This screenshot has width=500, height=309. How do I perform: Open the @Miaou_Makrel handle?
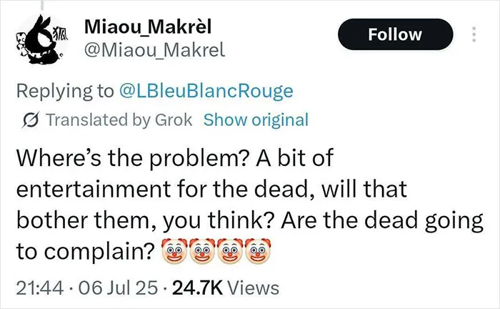[155, 50]
